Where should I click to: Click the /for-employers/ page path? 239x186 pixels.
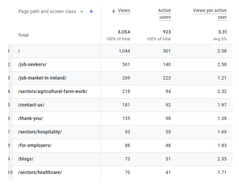[35, 145]
